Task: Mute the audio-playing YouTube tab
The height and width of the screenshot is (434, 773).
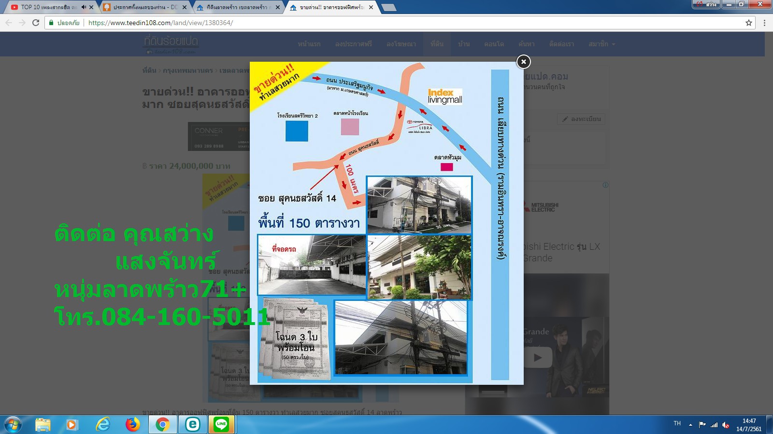Action: [84, 7]
